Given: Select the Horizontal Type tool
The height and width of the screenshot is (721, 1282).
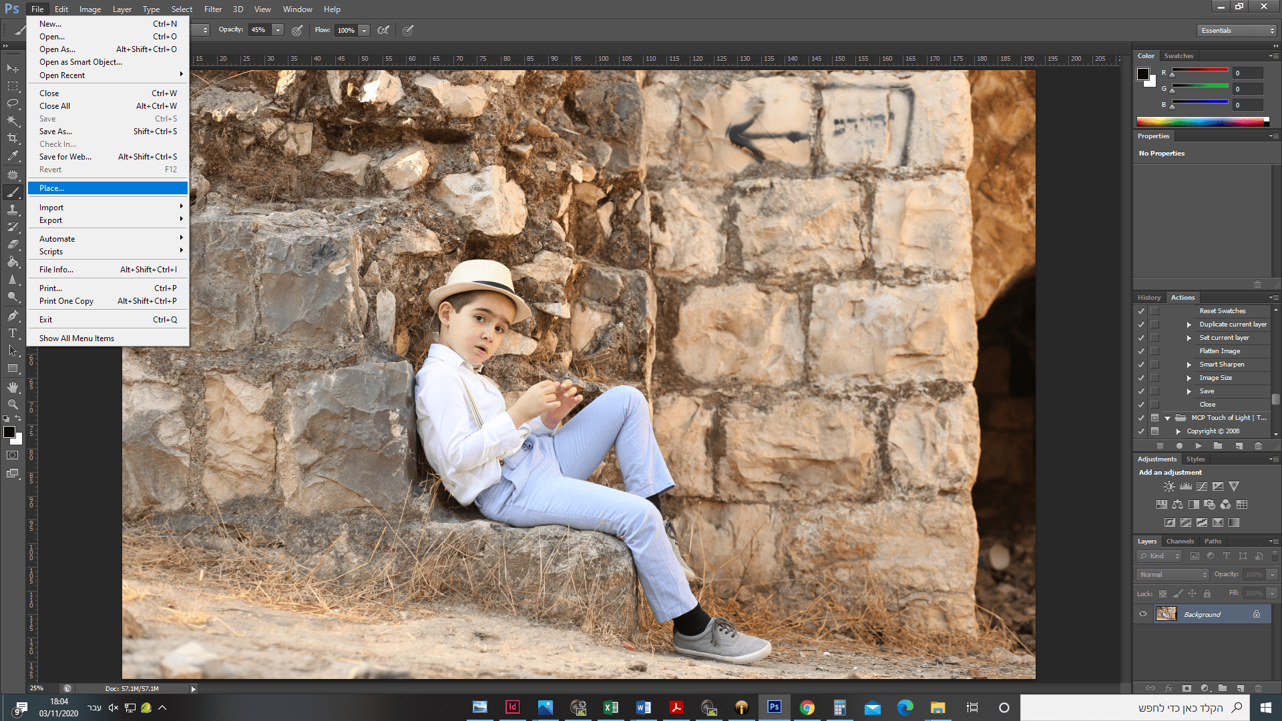Looking at the screenshot, I should pyautogui.click(x=13, y=333).
